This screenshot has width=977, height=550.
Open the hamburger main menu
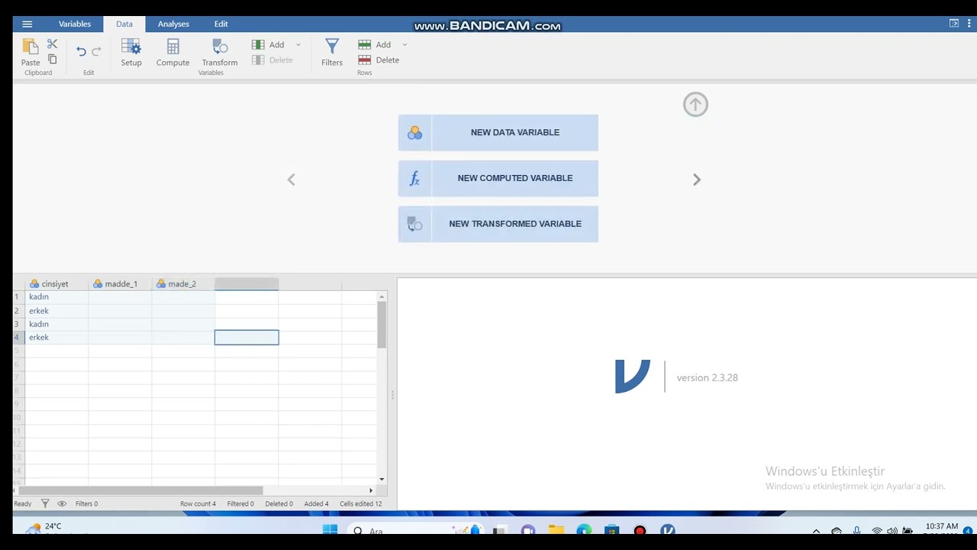(27, 24)
